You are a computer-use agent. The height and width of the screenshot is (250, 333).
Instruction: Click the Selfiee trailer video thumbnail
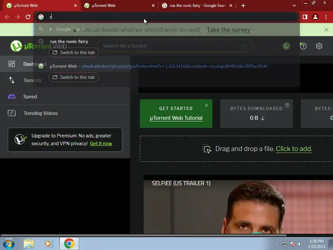[x=238, y=207]
